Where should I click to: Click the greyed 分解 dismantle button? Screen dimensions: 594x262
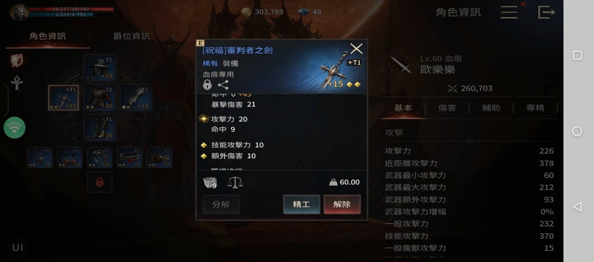pos(221,204)
